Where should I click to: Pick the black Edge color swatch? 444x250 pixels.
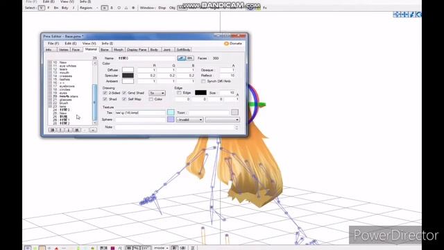[200, 92]
